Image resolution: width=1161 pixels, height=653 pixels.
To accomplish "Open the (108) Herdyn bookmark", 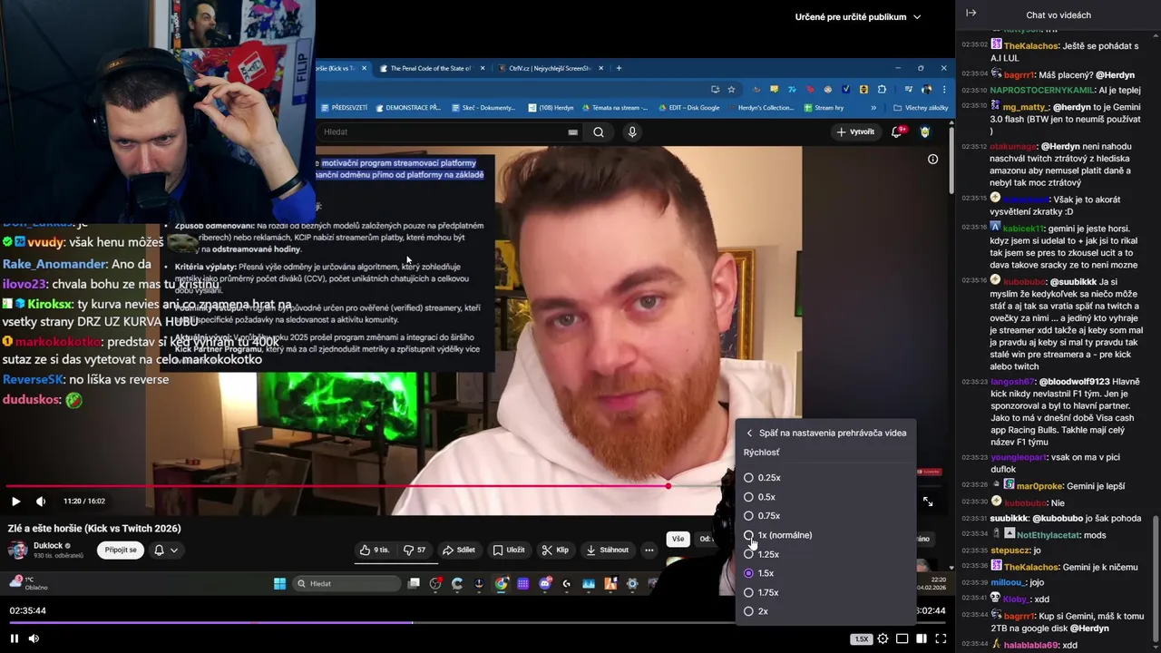I will tap(551, 108).
